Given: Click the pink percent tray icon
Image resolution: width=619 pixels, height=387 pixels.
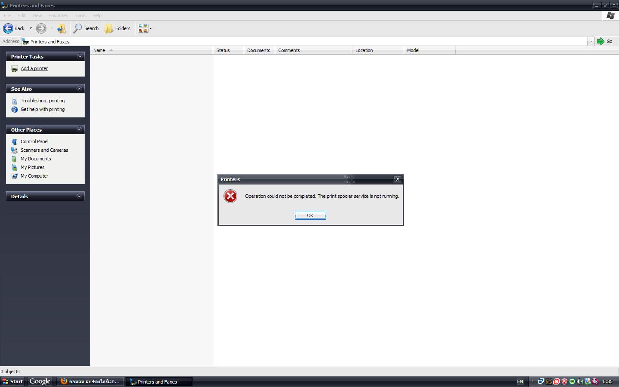Looking at the screenshot, I should pyautogui.click(x=595, y=381).
